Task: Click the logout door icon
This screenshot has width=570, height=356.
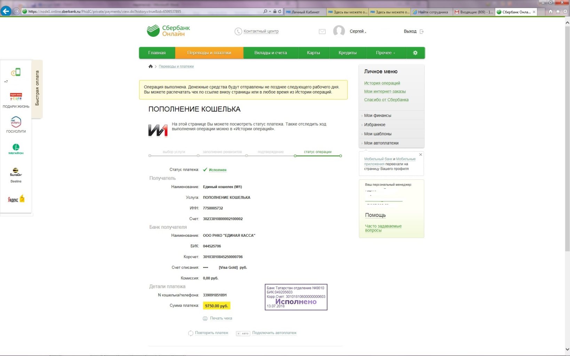Action: pyautogui.click(x=422, y=32)
